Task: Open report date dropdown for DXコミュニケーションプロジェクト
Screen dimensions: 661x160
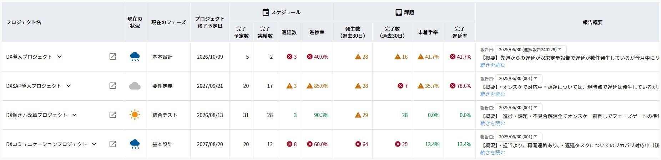Action: [519, 137]
